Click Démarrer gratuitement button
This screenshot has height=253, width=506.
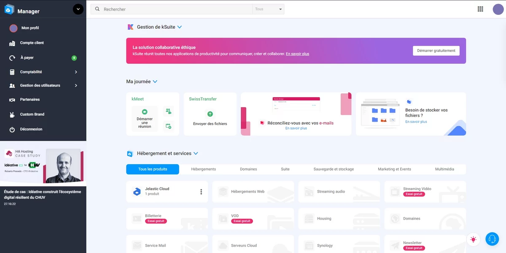pyautogui.click(x=436, y=51)
